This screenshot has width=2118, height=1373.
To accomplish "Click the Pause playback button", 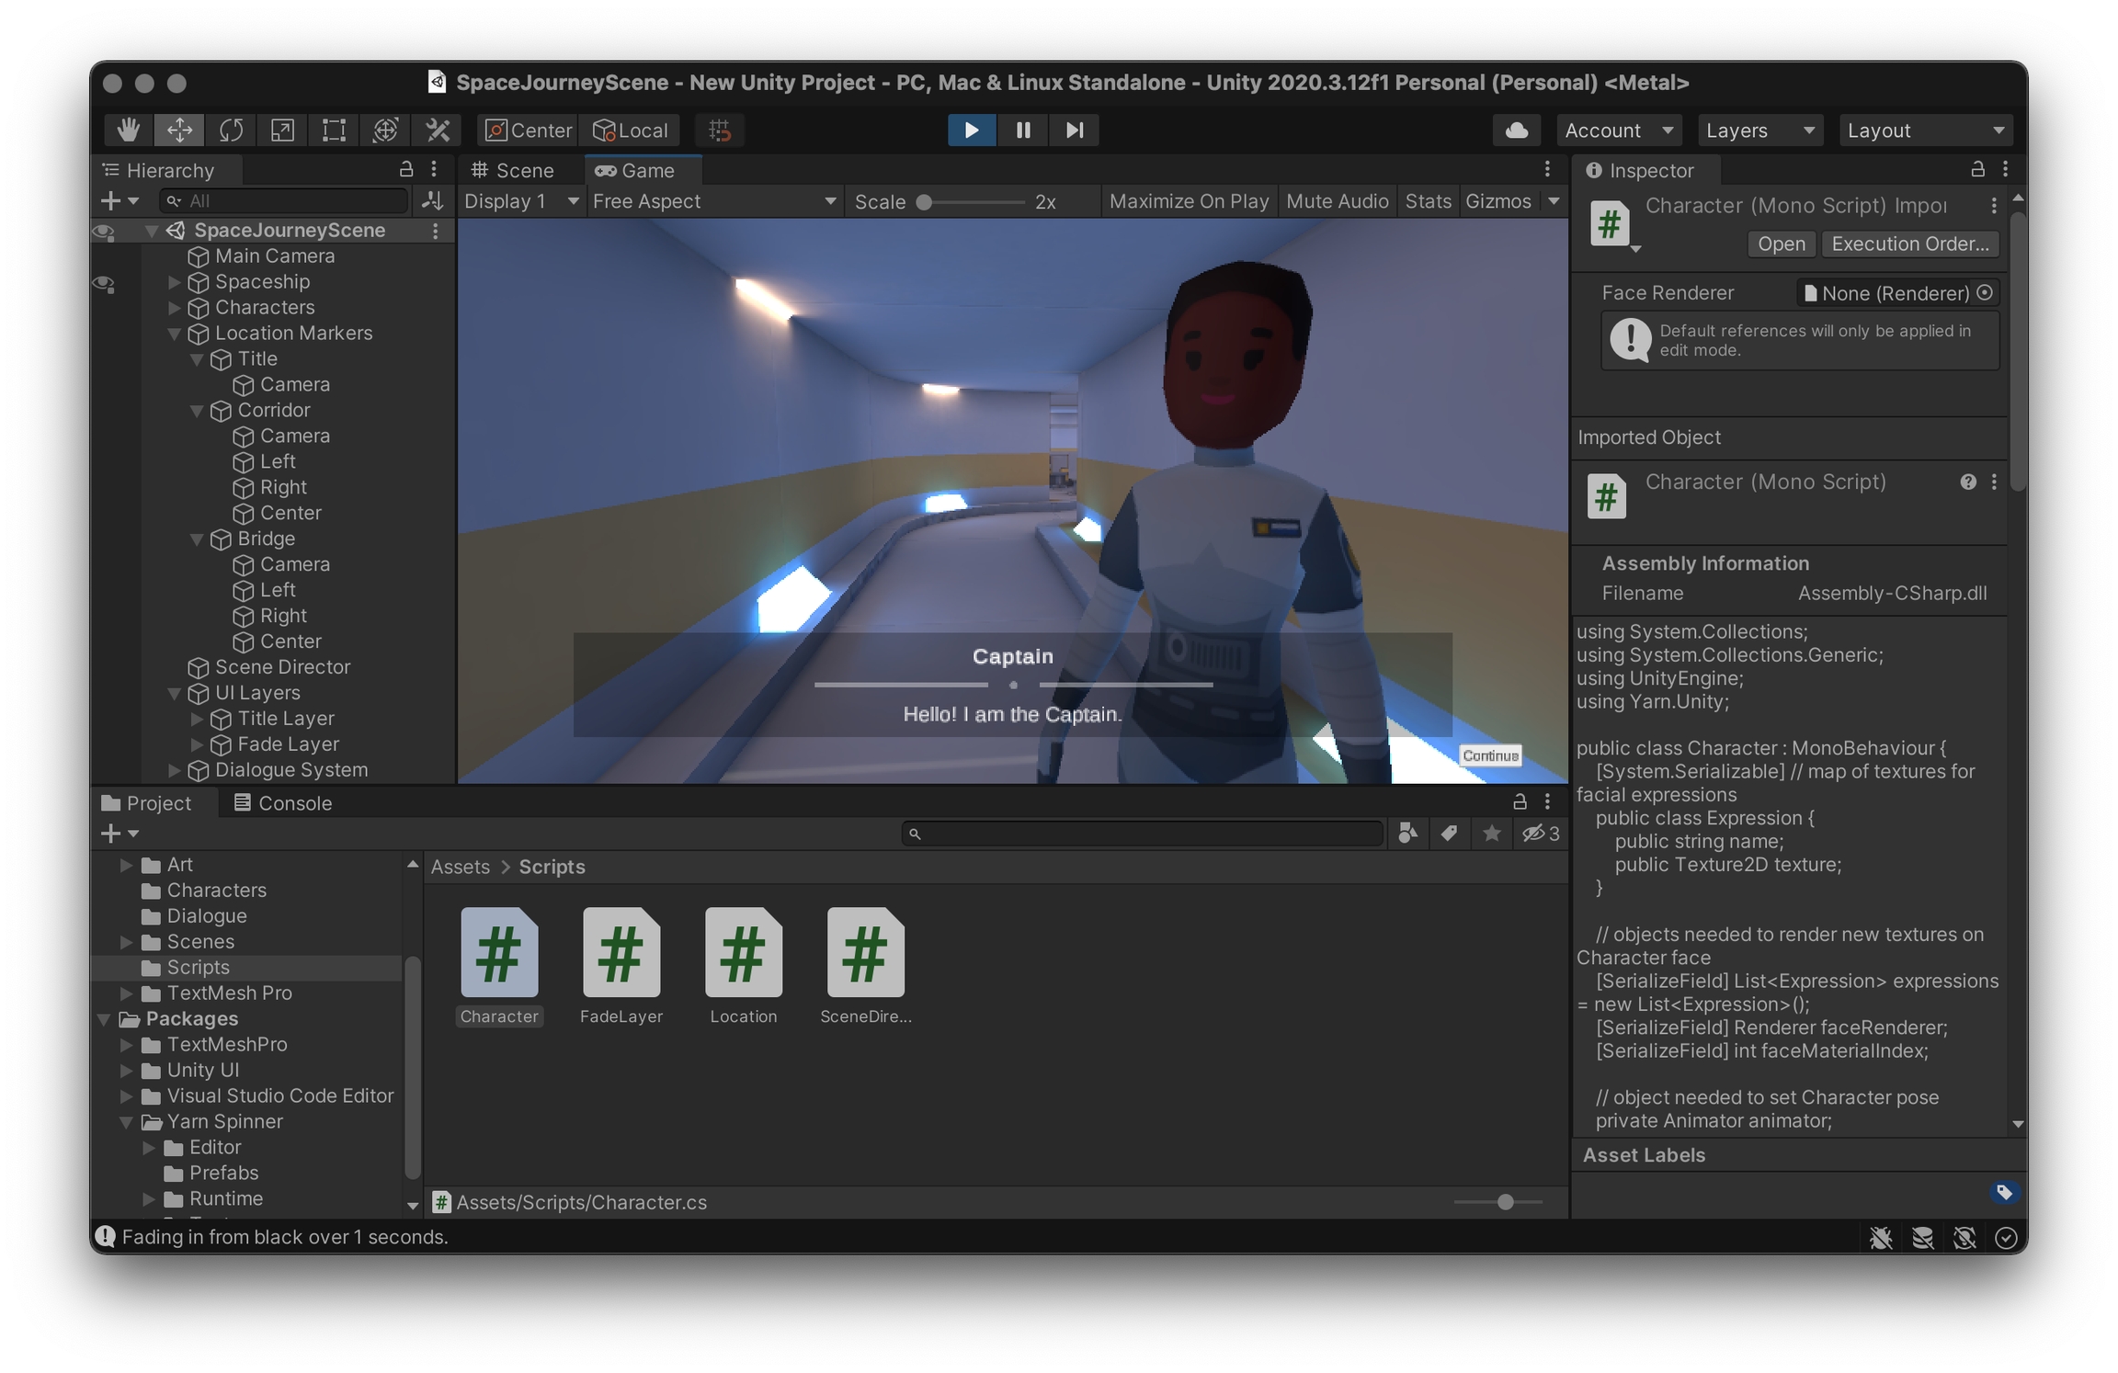I will (x=1023, y=130).
